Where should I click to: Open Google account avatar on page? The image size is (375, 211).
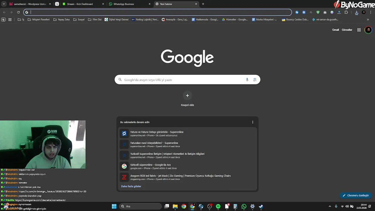(368, 30)
